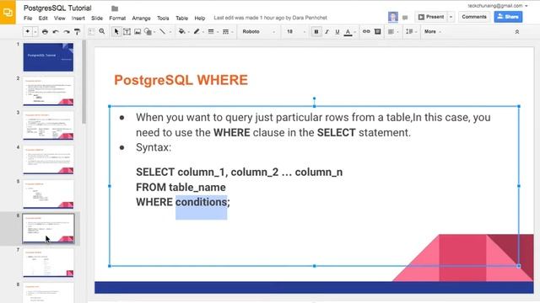Select slide 7 thumbnail
Viewport: 540px width, 303px height.
(x=48, y=263)
